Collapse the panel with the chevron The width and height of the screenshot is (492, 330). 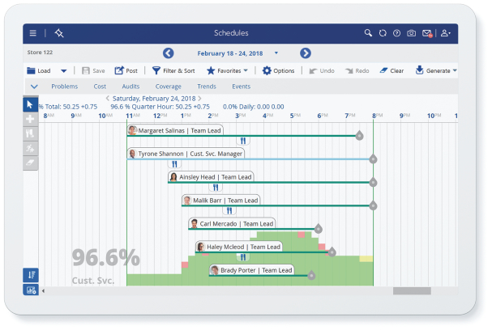click(33, 86)
